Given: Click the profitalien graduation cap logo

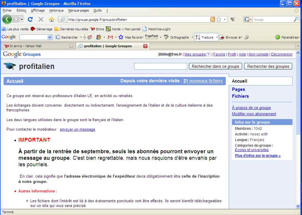Looking at the screenshot, I should coord(9,66).
